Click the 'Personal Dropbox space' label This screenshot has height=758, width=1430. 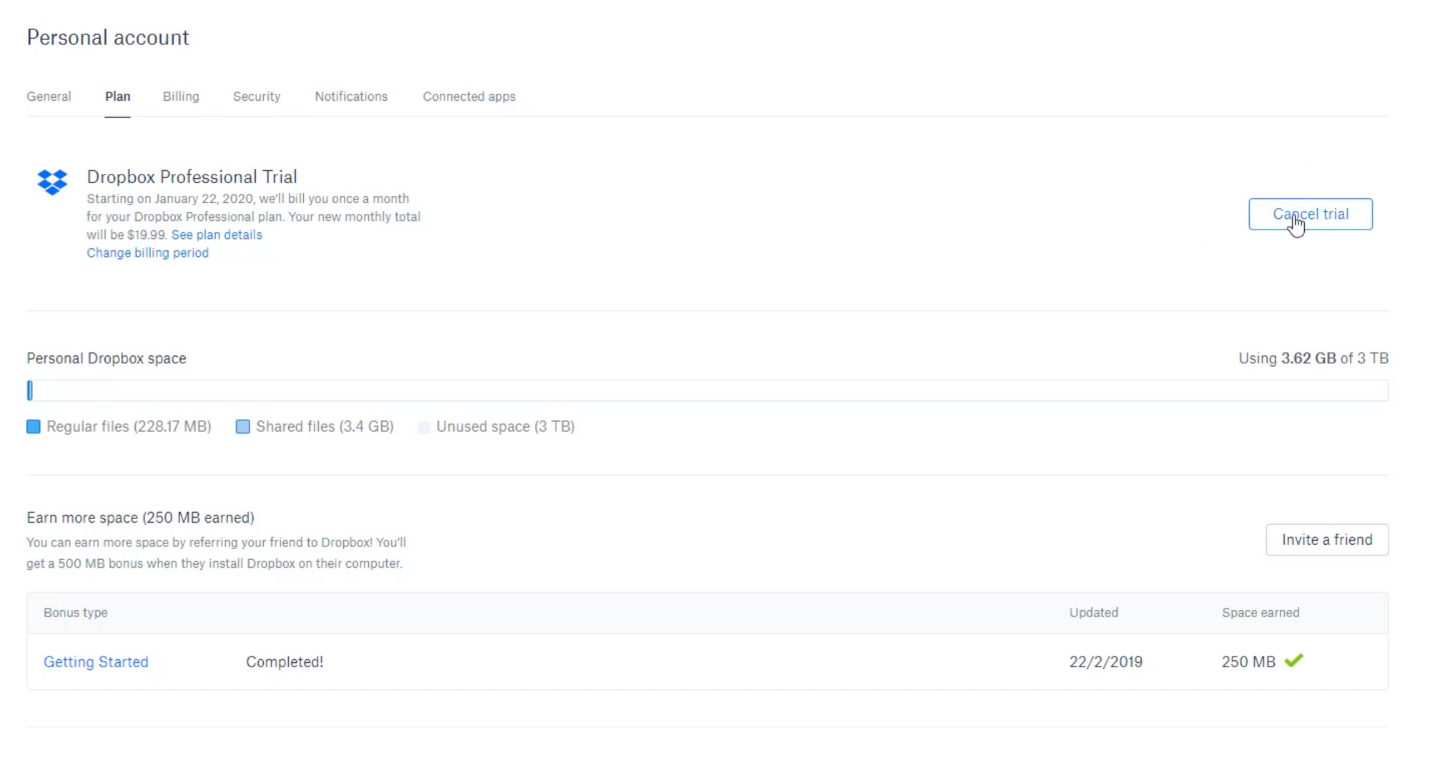[107, 358]
